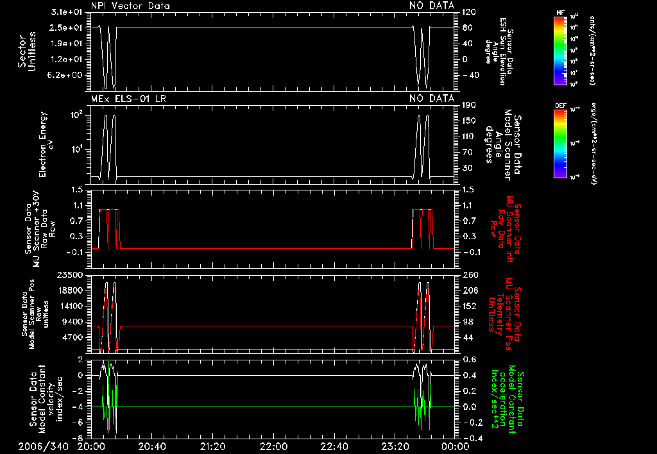This screenshot has height=454, width=657.
Task: Click the '2006/340' date label
Action: 43,446
